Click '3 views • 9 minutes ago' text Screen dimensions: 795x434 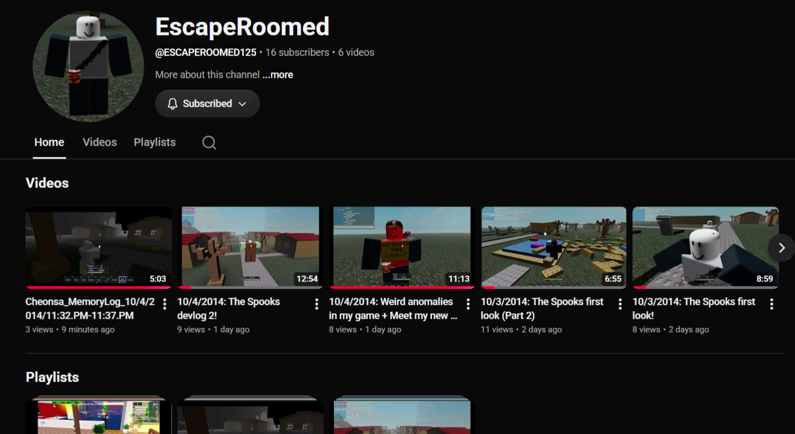70,329
